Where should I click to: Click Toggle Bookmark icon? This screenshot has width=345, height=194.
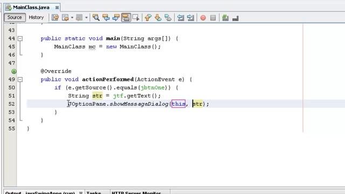pyautogui.click(x=168, y=18)
